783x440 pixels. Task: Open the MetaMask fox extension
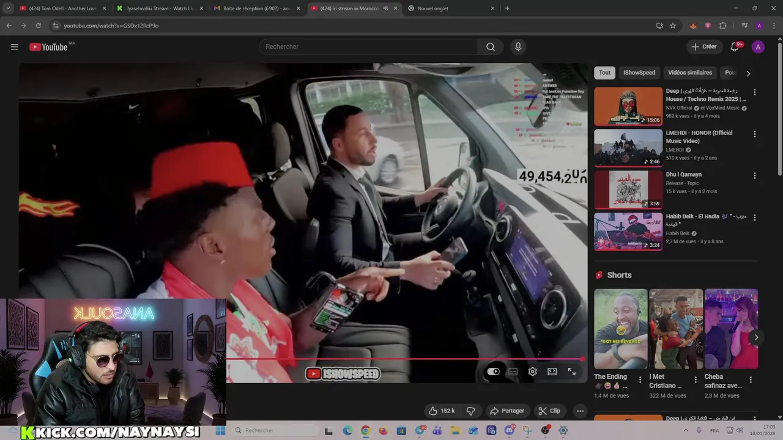(x=693, y=26)
